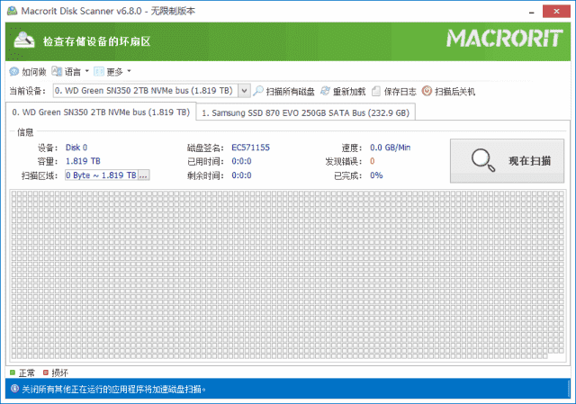This screenshot has width=576, height=404.
Task: Click the 重新加载 reload icon
Action: point(325,91)
